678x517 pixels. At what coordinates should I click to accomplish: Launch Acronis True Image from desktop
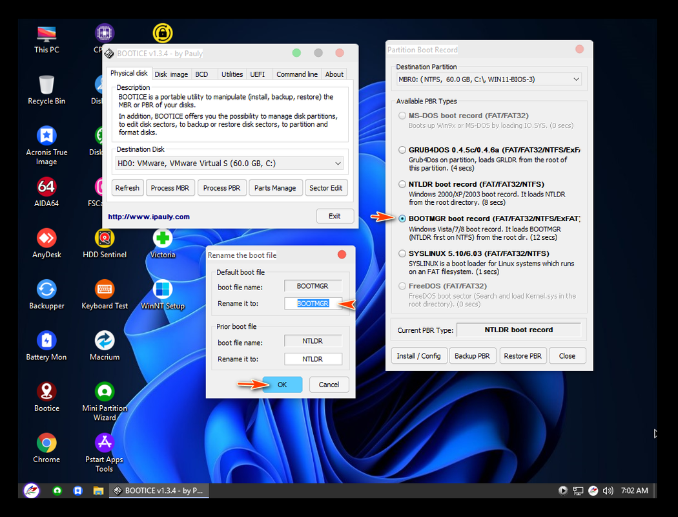click(46, 145)
